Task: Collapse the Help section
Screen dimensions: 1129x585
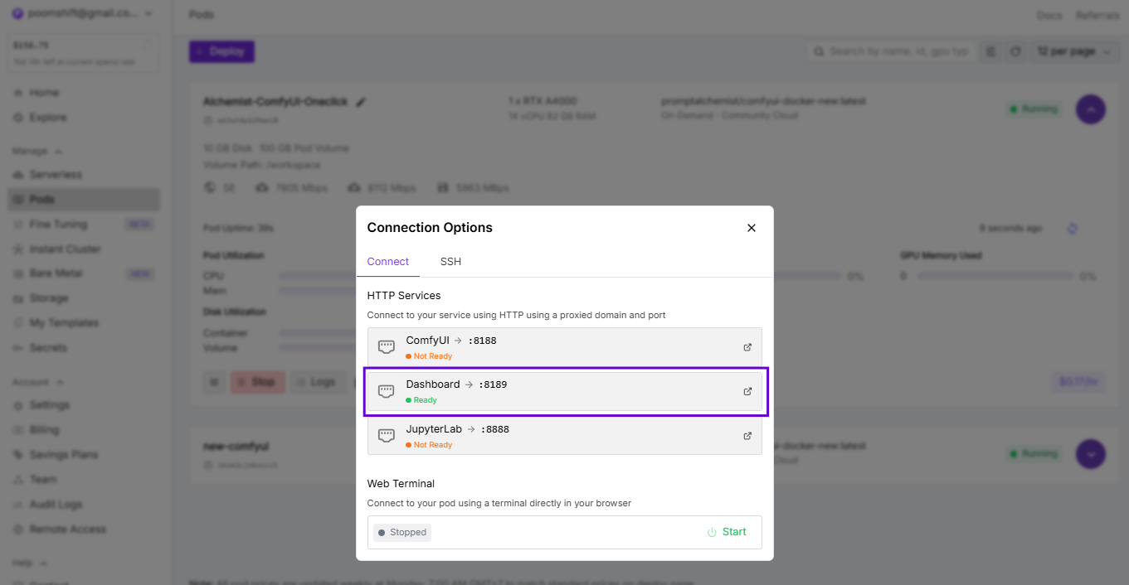Action: click(x=29, y=563)
